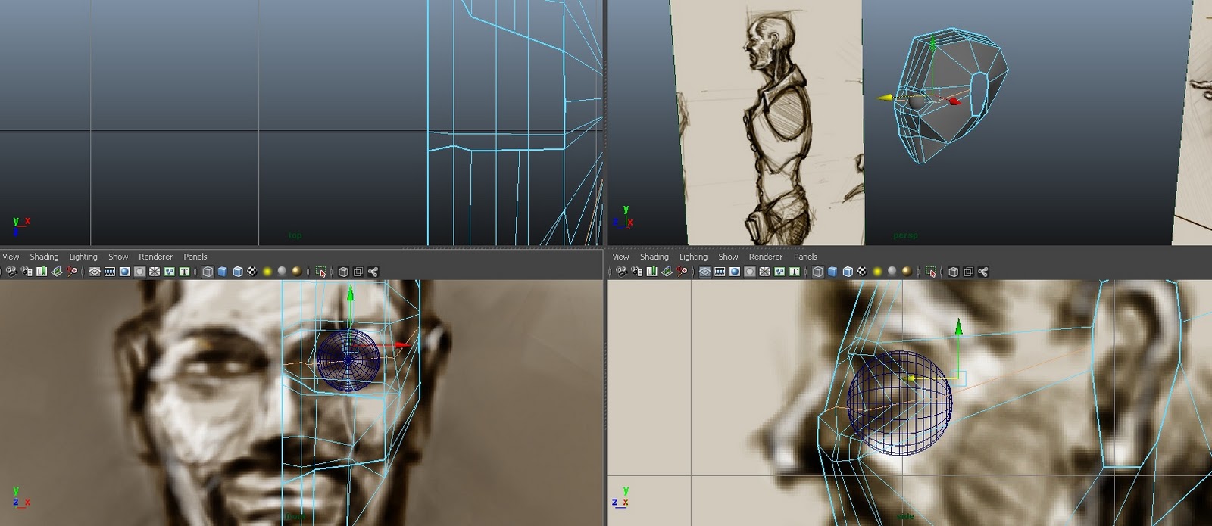The image size is (1212, 526).
Task: Select smooth shade all in side view panel
Action: point(832,272)
